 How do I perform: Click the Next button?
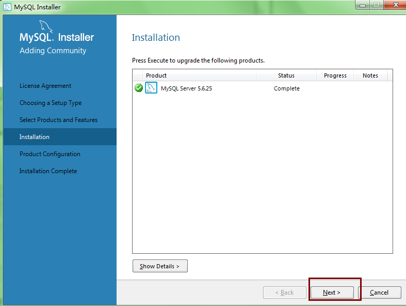[332, 293]
